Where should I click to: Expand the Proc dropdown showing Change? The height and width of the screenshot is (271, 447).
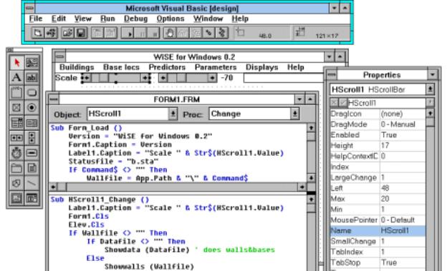(x=294, y=114)
